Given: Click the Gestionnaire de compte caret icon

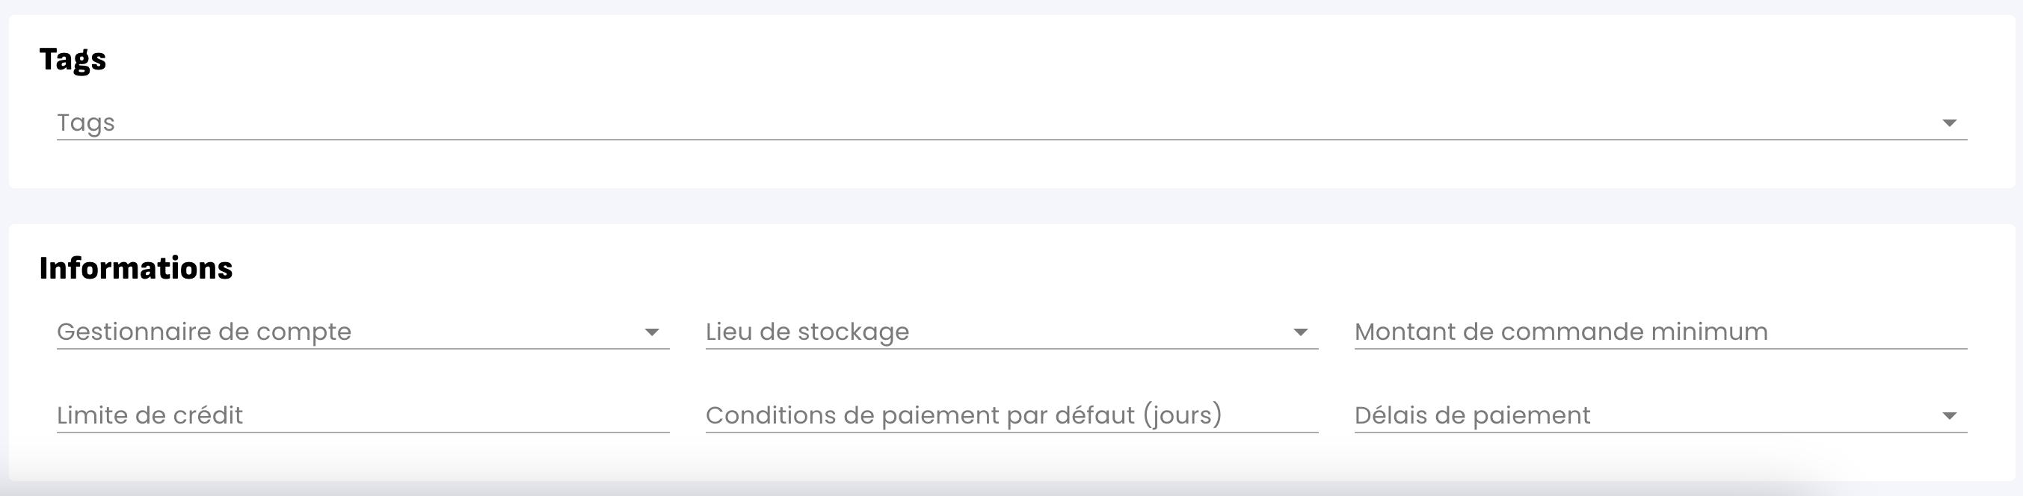Looking at the screenshot, I should click(651, 332).
